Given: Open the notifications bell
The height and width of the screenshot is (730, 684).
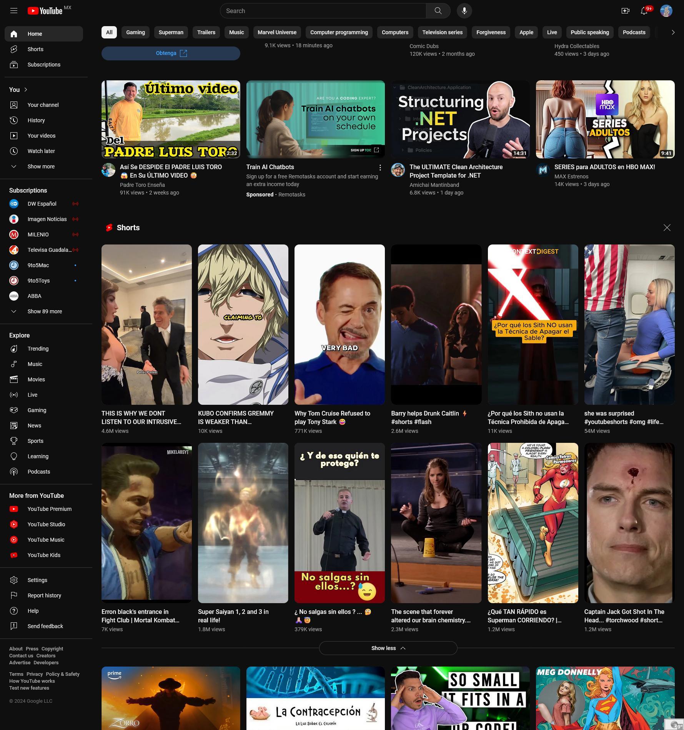Looking at the screenshot, I should [x=644, y=11].
